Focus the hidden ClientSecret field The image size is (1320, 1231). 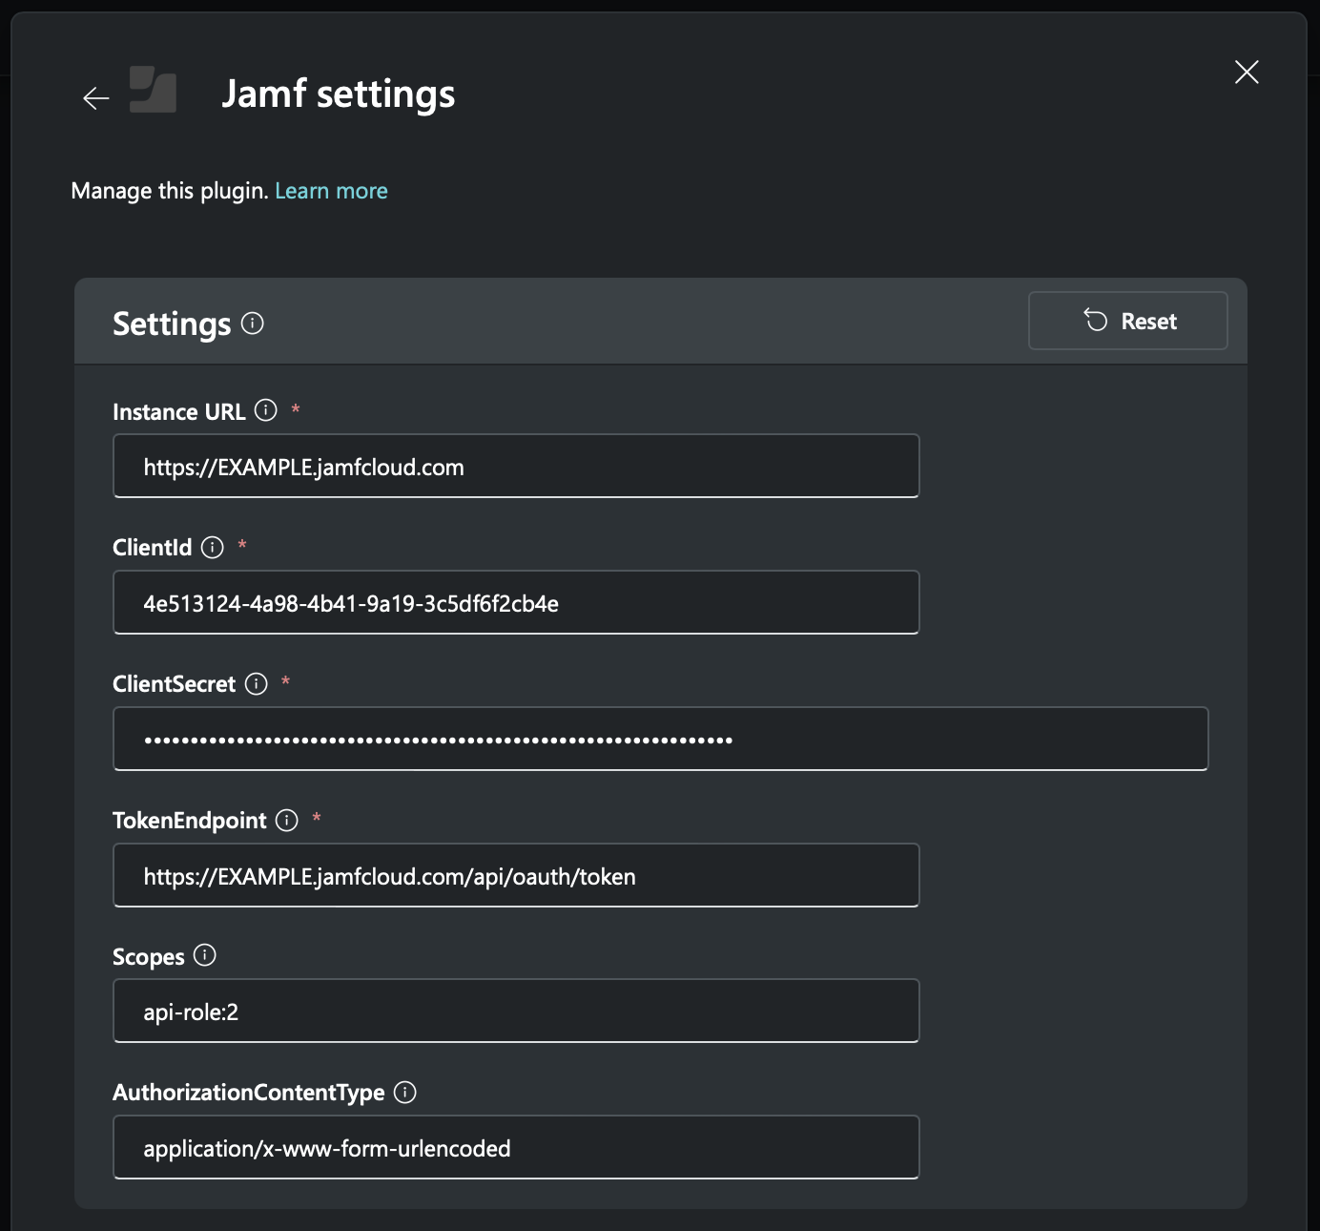pyautogui.click(x=660, y=739)
